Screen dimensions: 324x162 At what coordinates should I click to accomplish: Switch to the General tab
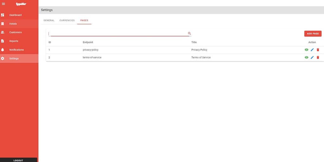pyautogui.click(x=49, y=20)
